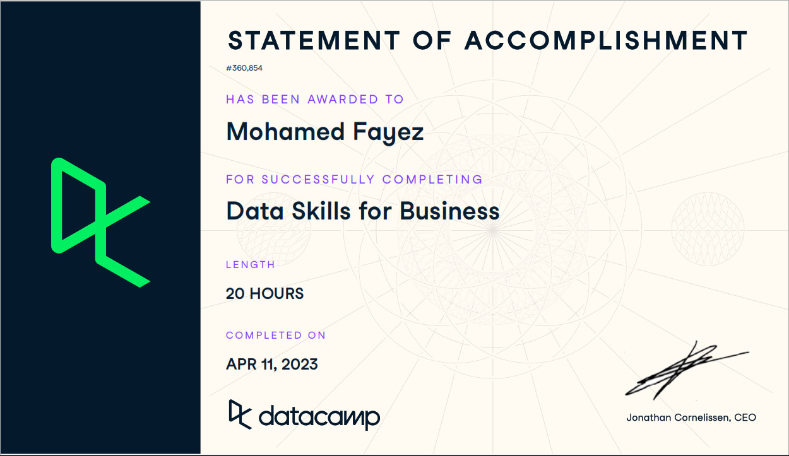The height and width of the screenshot is (456, 789).
Task: Select the 20 HOURS value
Action: tap(264, 293)
